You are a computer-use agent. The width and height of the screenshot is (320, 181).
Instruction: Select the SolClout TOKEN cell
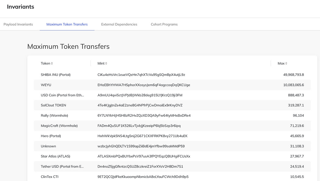53,105
